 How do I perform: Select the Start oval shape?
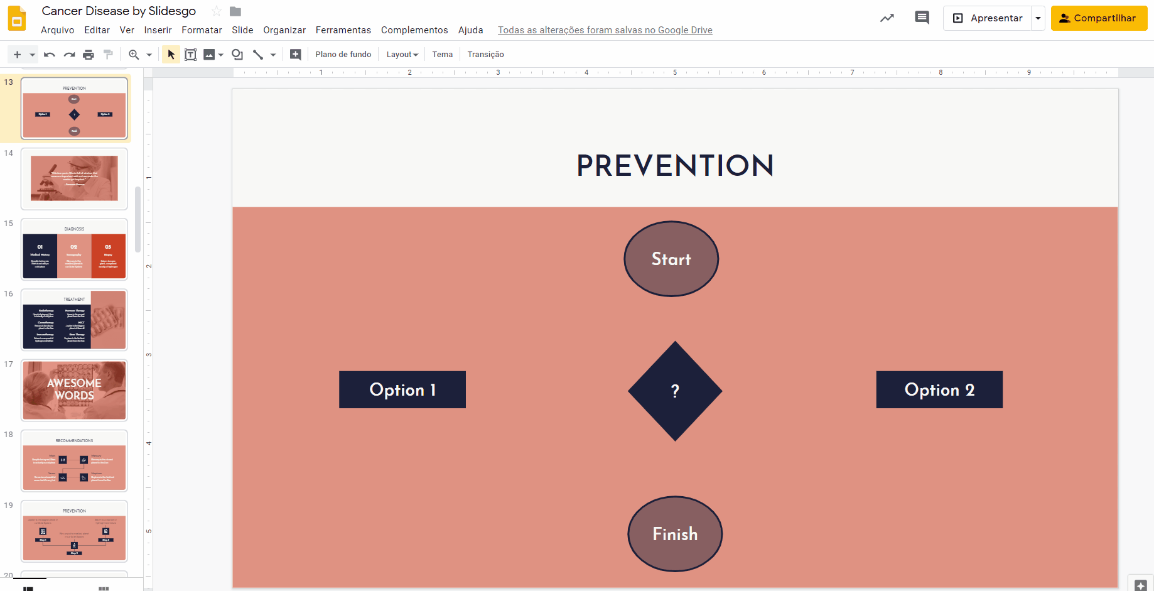click(x=671, y=259)
